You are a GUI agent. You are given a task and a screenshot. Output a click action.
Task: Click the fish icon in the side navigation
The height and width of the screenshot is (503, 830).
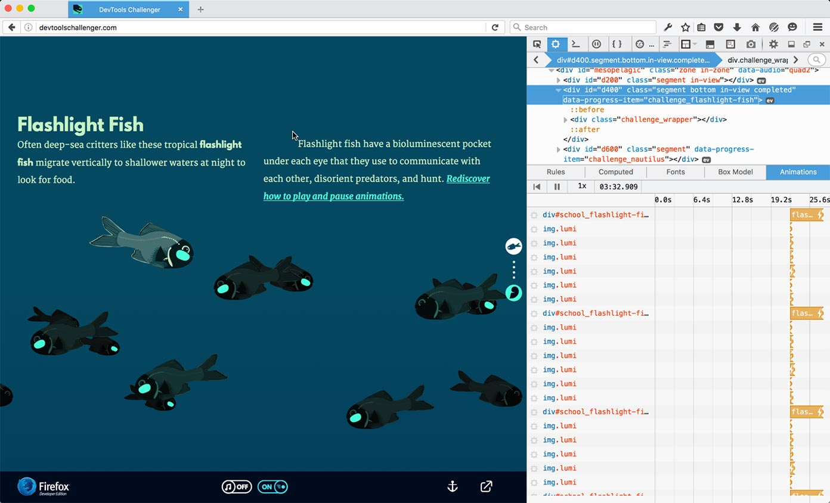513,246
